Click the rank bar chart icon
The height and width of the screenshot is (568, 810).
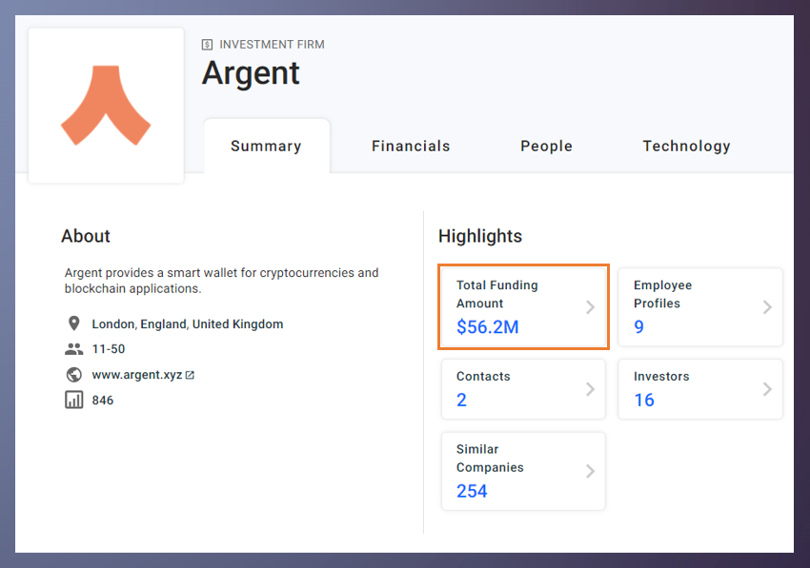coord(74,400)
